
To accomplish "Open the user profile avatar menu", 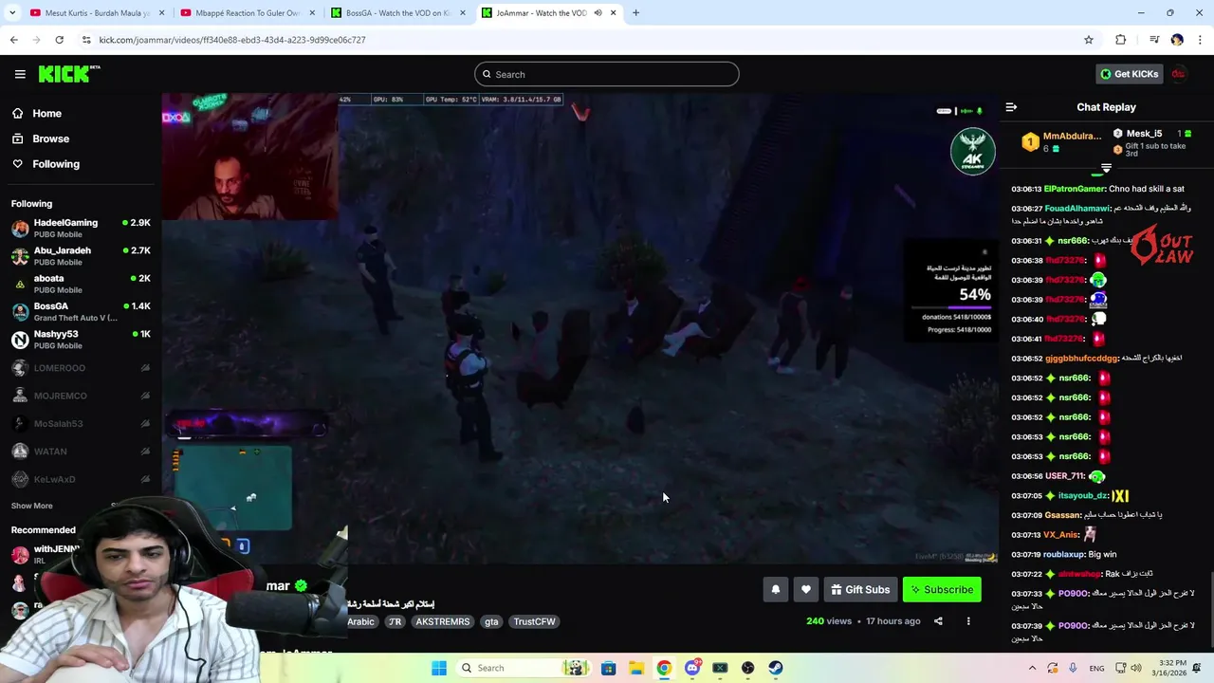I will click(x=1179, y=74).
